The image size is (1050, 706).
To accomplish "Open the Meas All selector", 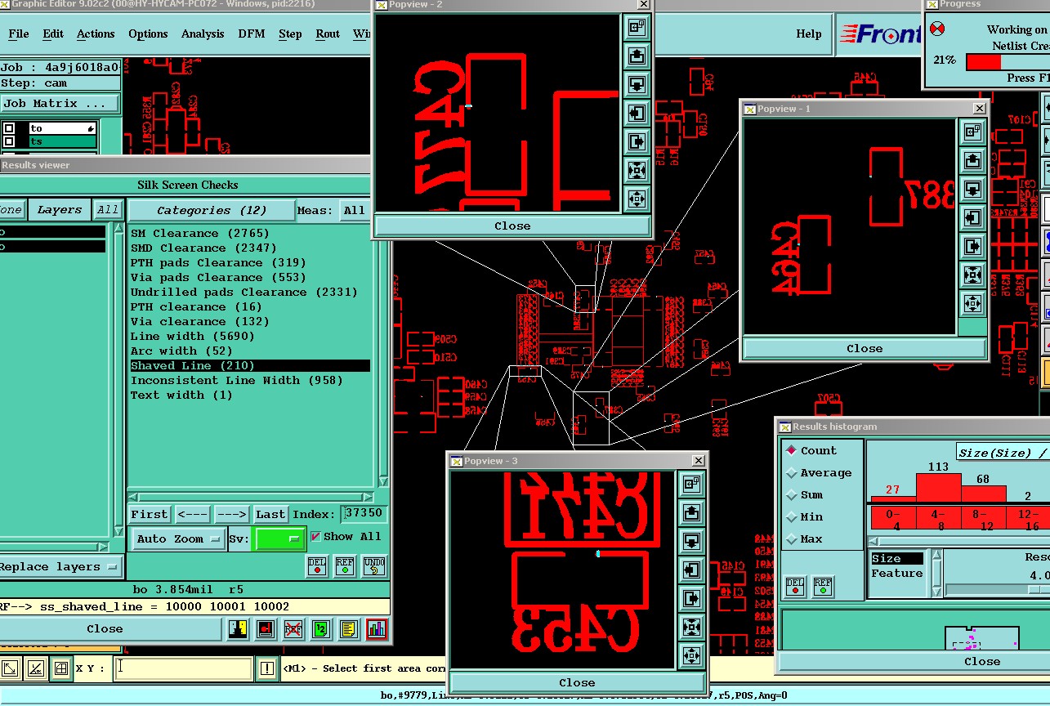I will [355, 210].
